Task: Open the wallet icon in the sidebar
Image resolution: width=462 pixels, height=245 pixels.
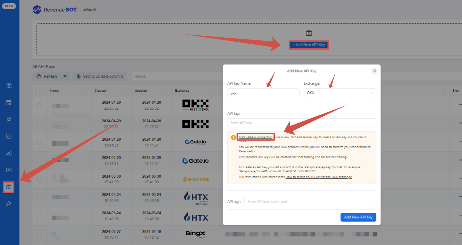Action: (9, 170)
